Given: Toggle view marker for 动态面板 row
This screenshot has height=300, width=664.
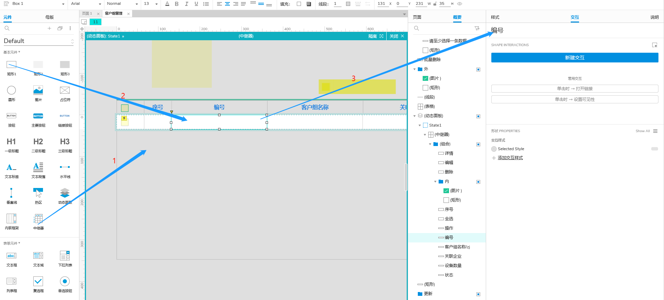Looking at the screenshot, I should click(478, 116).
